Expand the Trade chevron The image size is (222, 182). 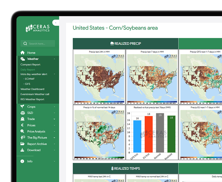click(54, 119)
